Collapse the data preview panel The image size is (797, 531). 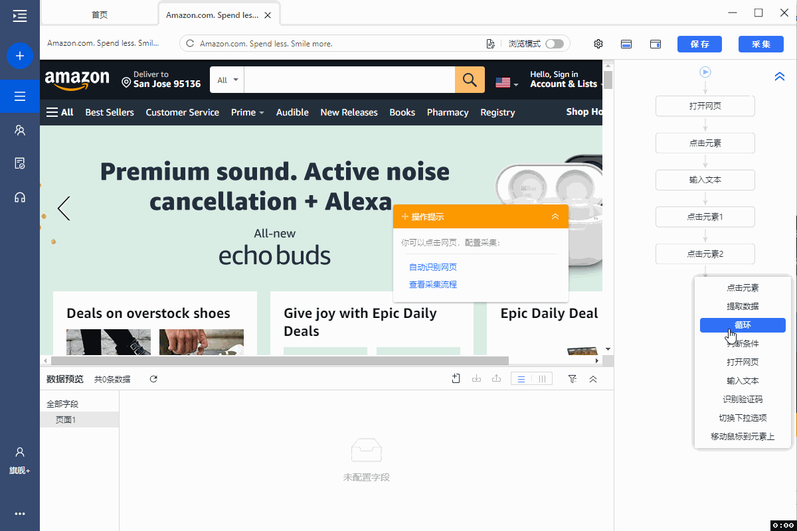pyautogui.click(x=593, y=379)
